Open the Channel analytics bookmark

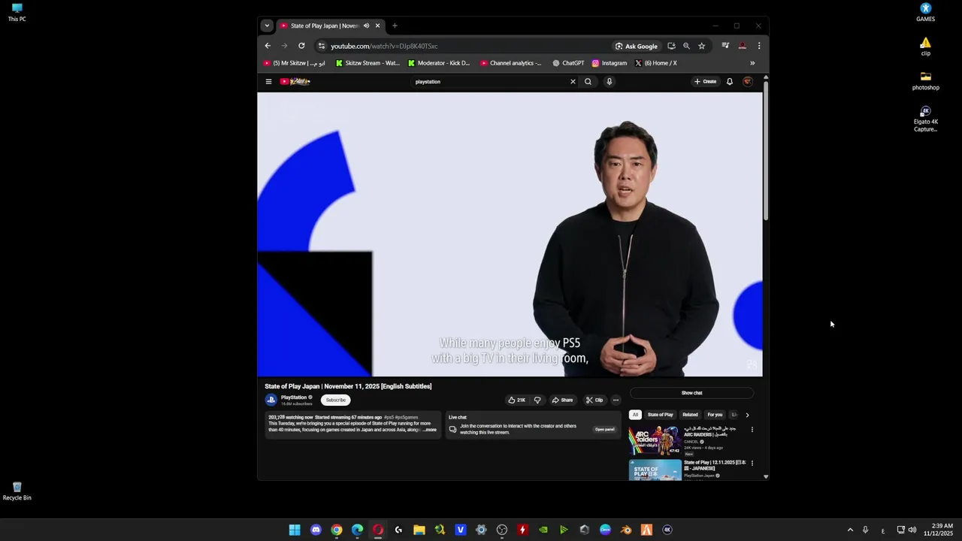tap(511, 63)
